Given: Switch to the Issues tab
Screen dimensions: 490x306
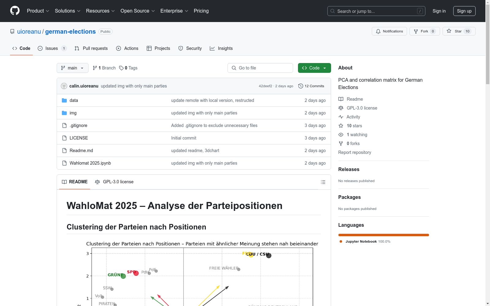Looking at the screenshot, I should (x=52, y=48).
